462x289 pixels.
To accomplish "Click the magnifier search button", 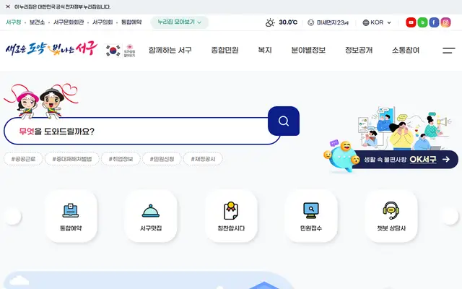I will (284, 121).
